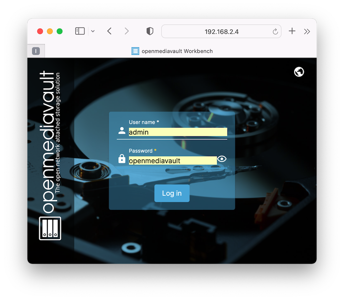Viewport: 344px width, 300px height.
Task: Toggle password visibility with the eye icon
Action: click(x=222, y=159)
